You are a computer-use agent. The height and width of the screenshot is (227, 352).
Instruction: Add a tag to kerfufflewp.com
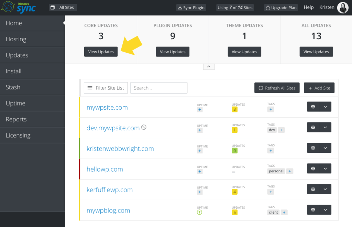click(271, 192)
